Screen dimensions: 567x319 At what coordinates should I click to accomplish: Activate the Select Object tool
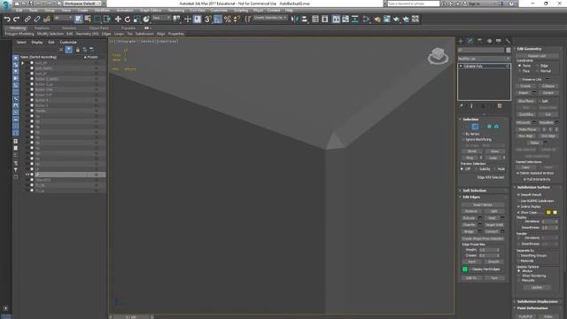[79, 19]
